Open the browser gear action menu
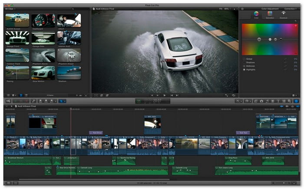The width and height of the screenshot is (304, 189). (x=14, y=95)
